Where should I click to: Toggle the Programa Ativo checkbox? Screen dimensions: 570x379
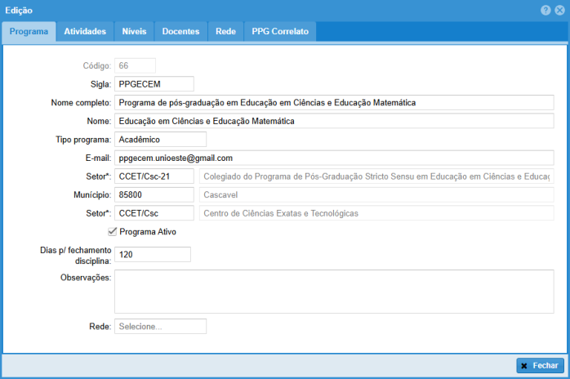(113, 232)
